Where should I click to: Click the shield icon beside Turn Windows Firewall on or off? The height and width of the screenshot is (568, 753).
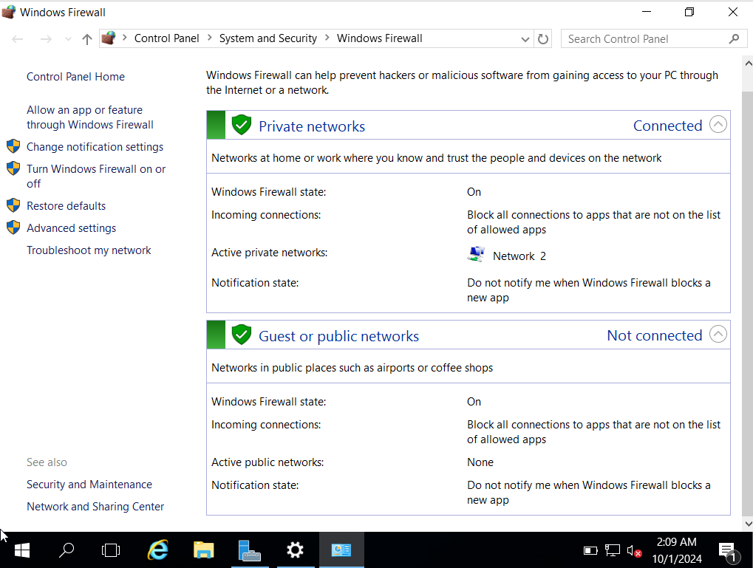13,168
